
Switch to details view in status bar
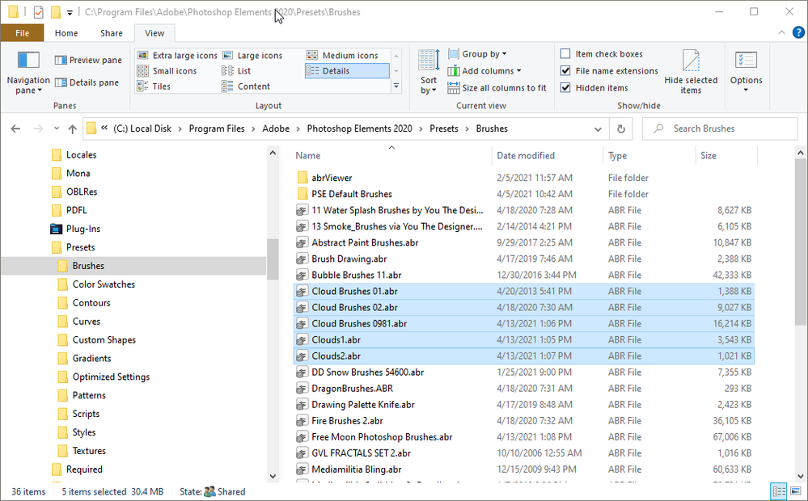click(x=779, y=491)
